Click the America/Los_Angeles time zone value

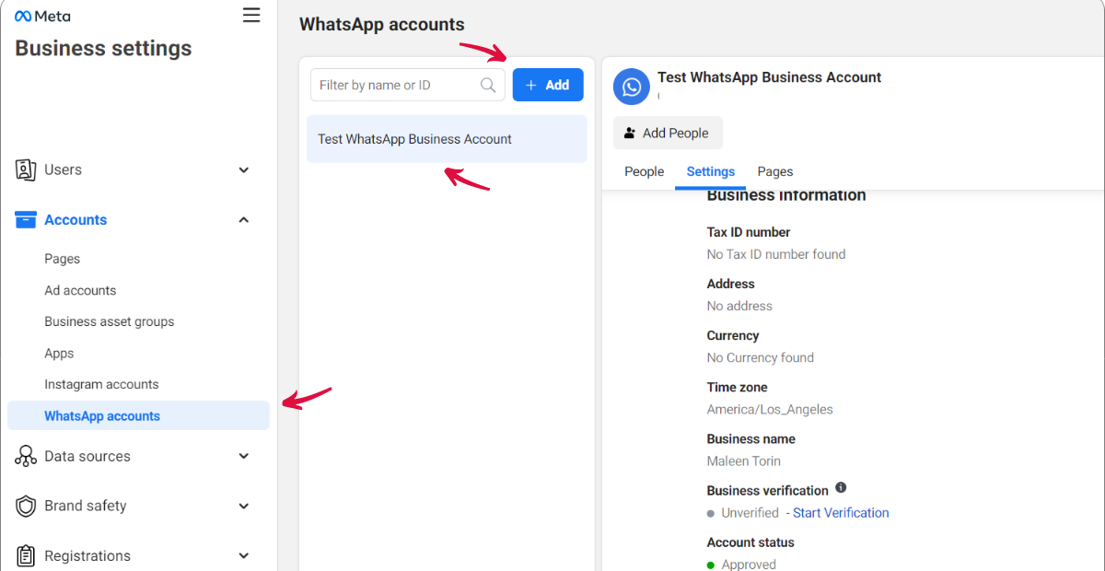pyautogui.click(x=770, y=409)
